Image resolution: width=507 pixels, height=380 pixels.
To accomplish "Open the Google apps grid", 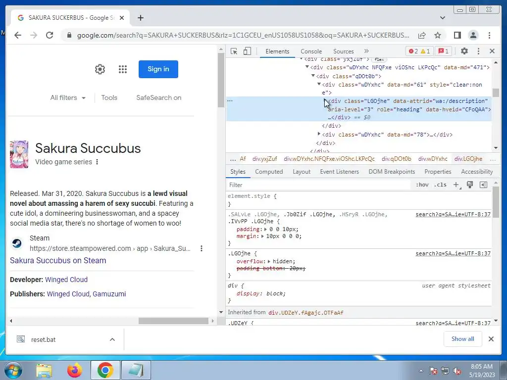I will click(x=123, y=69).
